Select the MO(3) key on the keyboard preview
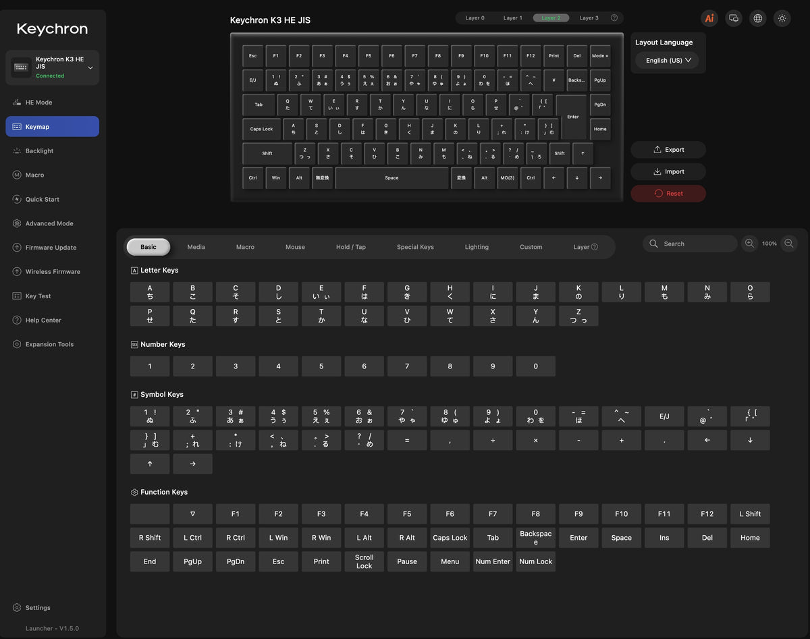Viewport: 810px width, 639px height. (x=507, y=178)
